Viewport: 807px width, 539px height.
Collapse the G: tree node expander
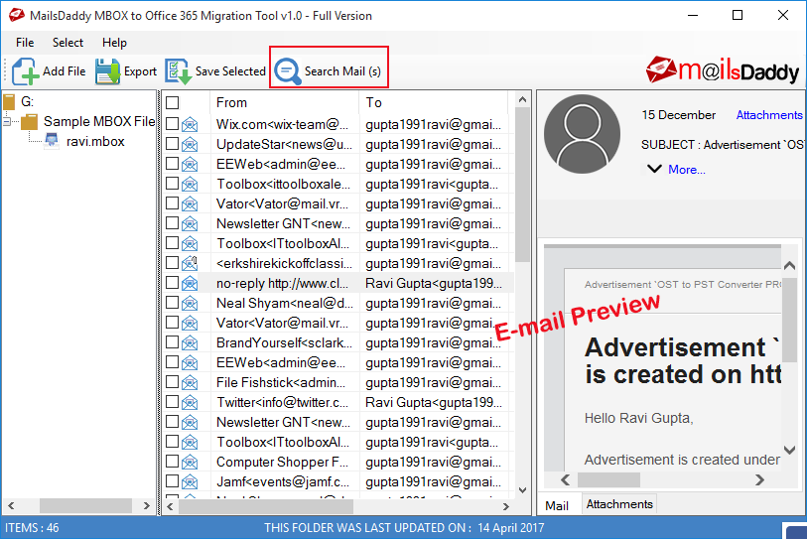(x=7, y=122)
